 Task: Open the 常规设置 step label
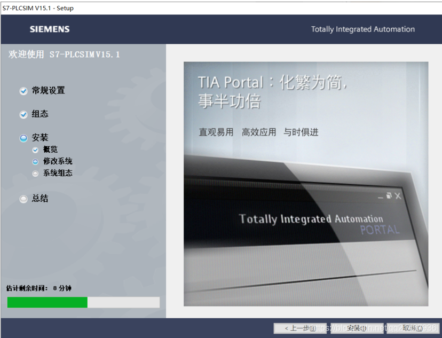[x=48, y=90]
